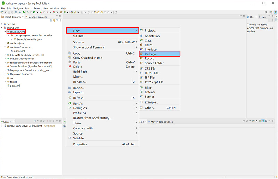This screenshot has width=278, height=179.
Task: Click Refresh in the context menu
Action: (x=102, y=98)
